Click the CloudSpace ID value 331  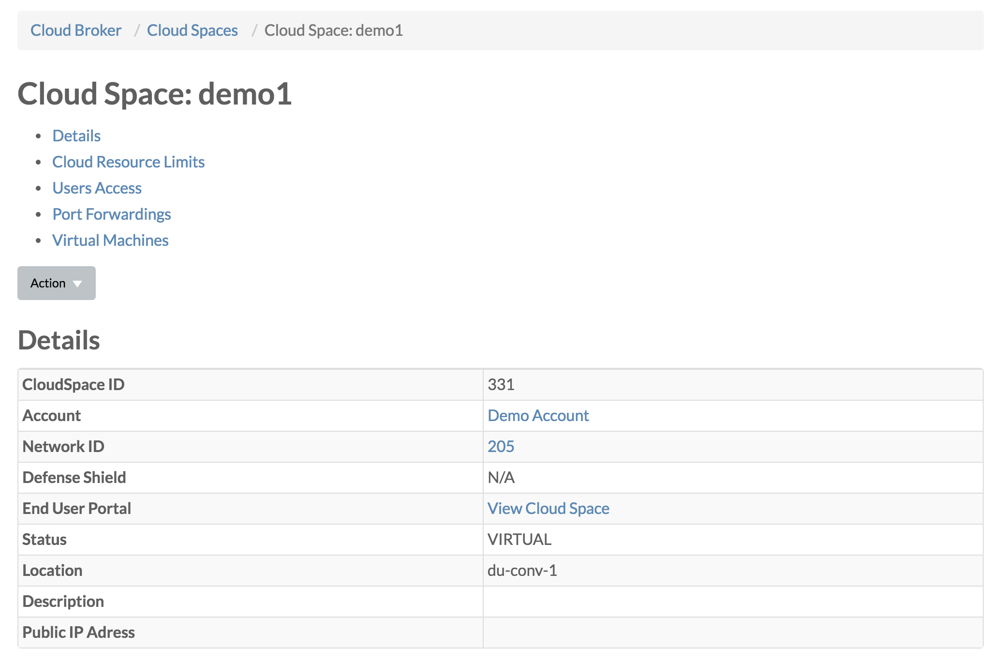coord(501,385)
